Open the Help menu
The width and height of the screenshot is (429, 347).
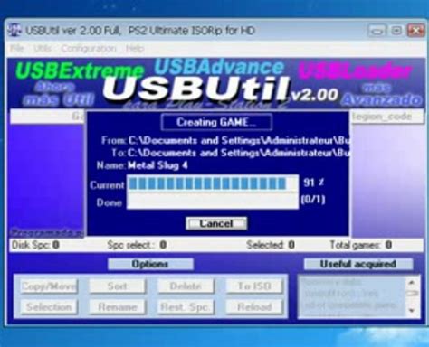(135, 48)
